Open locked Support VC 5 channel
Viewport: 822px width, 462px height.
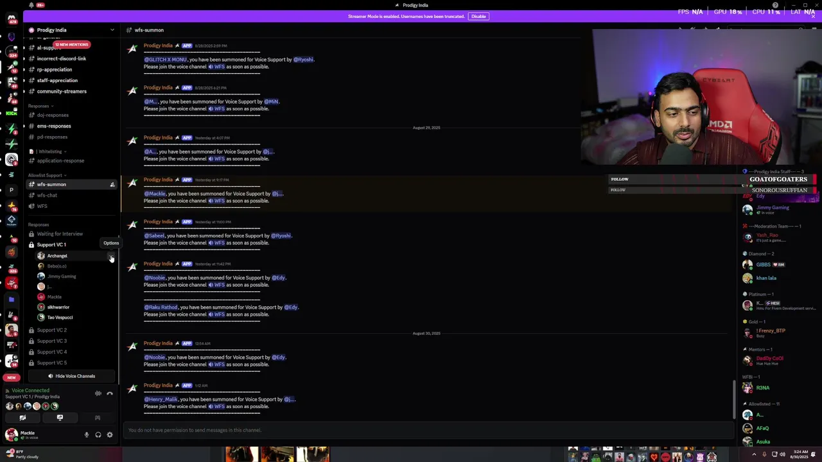tap(51, 363)
